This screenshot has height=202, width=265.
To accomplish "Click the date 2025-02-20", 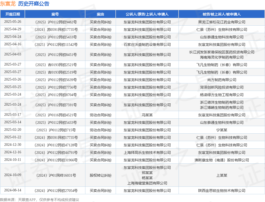I will click(x=13, y=129).
